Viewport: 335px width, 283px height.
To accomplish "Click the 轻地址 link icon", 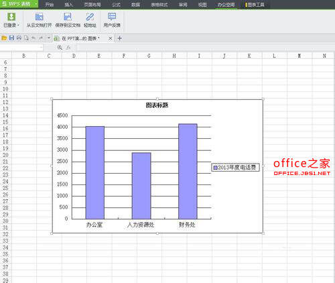I will (90, 17).
